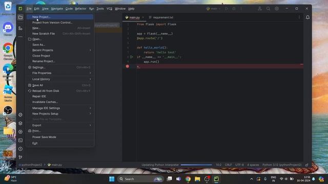The height and width of the screenshot is (184, 328).
Task: Expand the File Properties submenu
Action: [x=60, y=73]
